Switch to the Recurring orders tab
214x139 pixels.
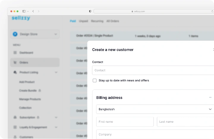point(97,21)
